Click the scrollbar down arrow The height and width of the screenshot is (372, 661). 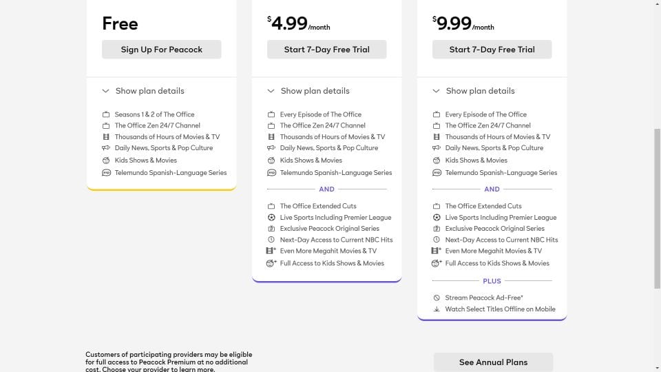click(657, 369)
